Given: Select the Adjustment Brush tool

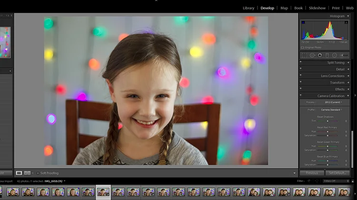Looking at the screenshot, I should click(x=344, y=55).
